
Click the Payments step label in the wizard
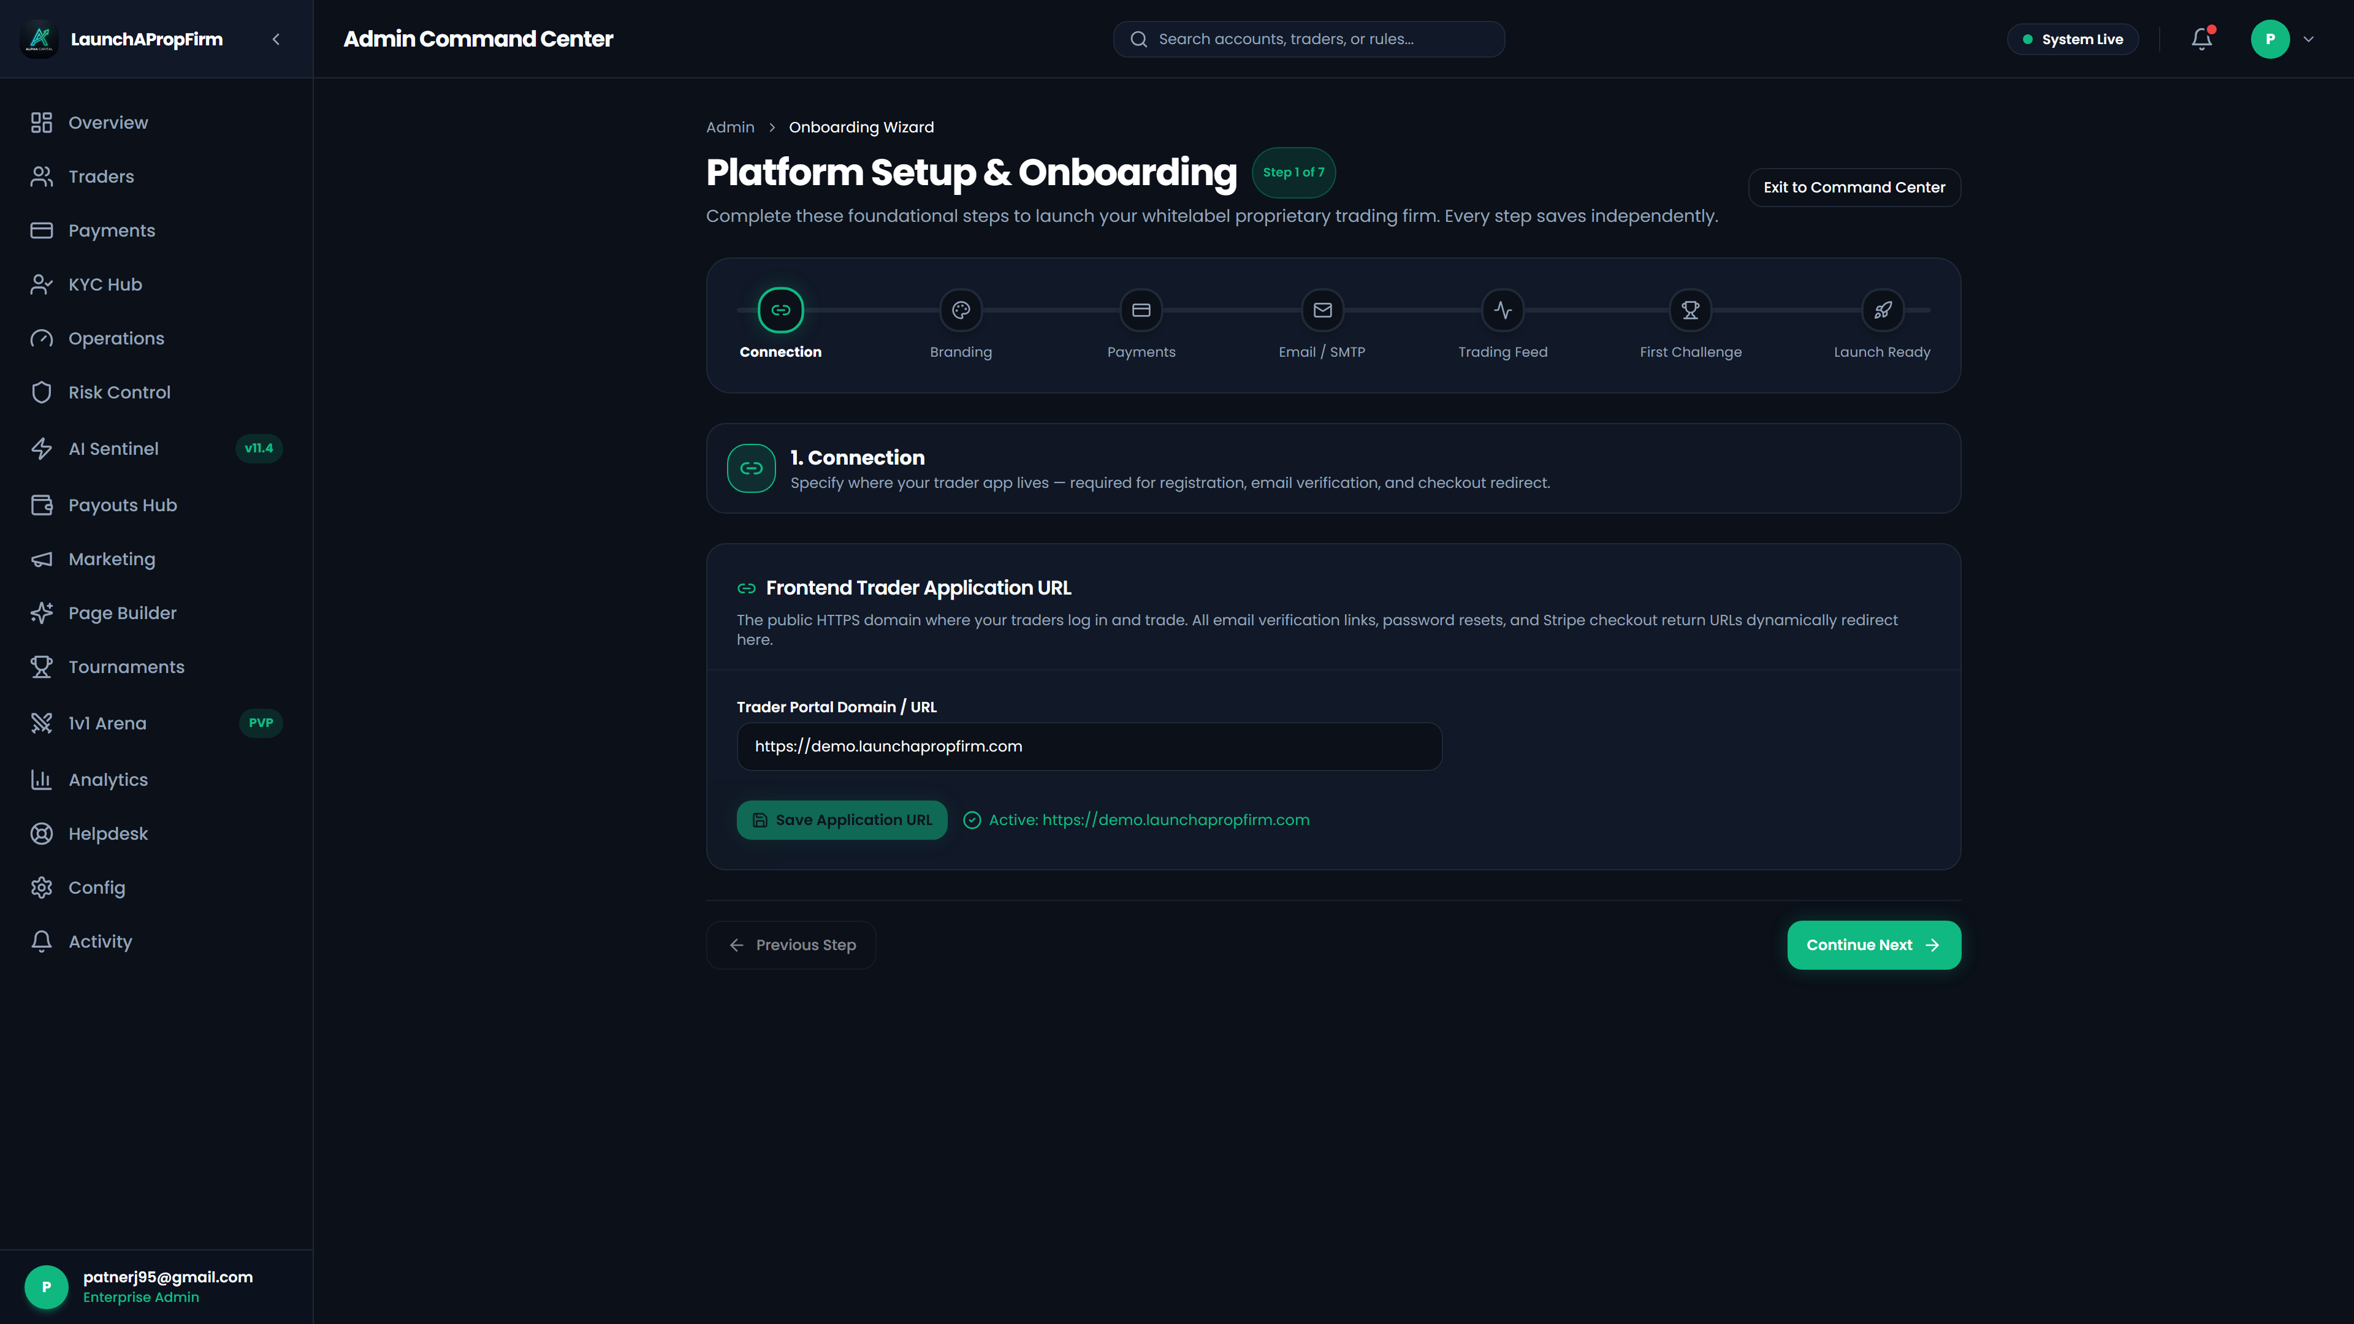point(1141,352)
